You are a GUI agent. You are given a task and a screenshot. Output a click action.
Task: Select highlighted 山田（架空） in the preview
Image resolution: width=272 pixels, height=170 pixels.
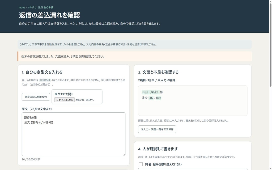(x=151, y=92)
